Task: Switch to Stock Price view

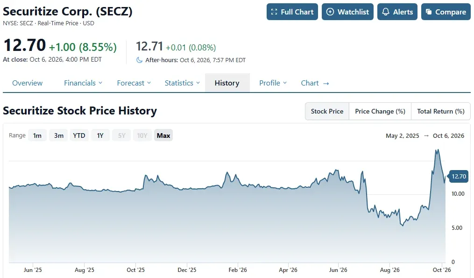Action: [x=327, y=111]
